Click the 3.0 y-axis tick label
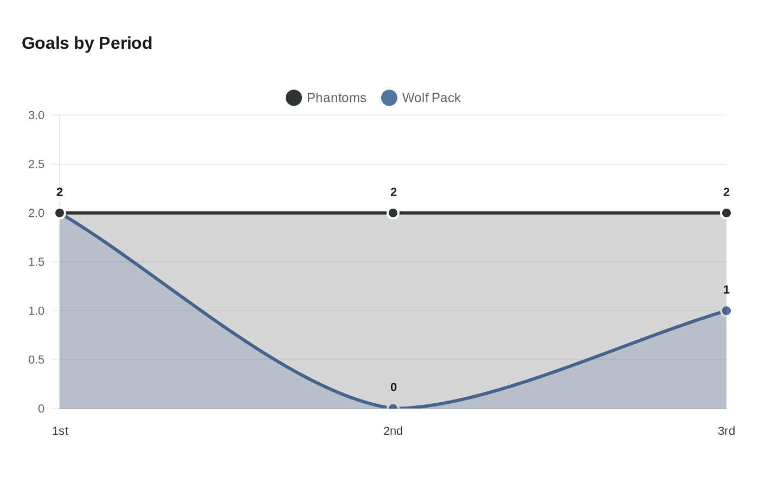The width and height of the screenshot is (759, 477). 36,115
